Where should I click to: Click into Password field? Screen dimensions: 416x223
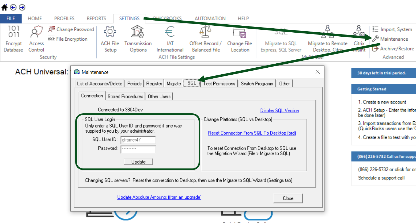[138, 149]
